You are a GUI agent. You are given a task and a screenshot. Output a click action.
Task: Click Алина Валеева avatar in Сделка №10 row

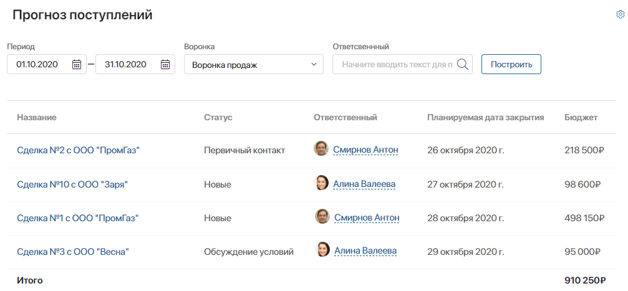[x=321, y=183]
